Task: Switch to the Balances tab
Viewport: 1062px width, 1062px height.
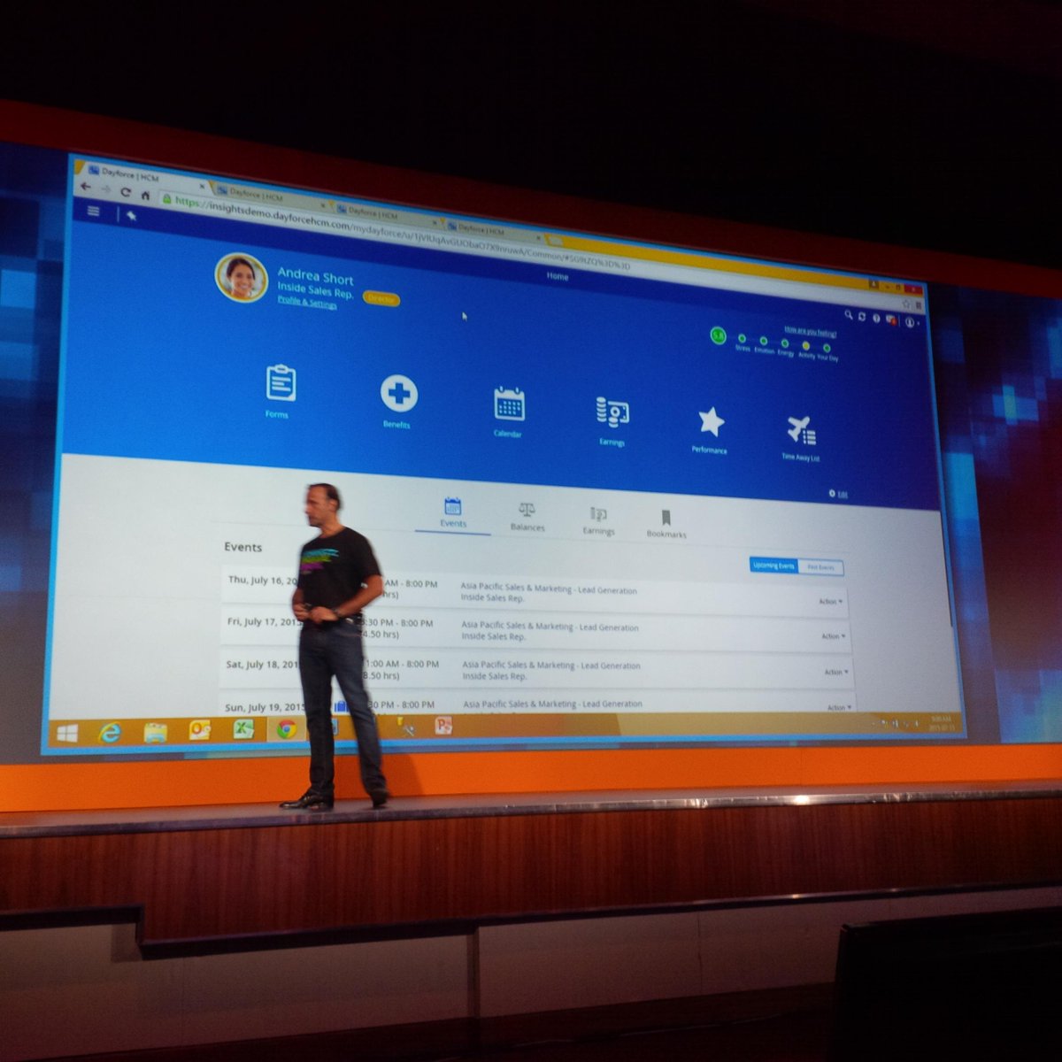Action: click(528, 515)
